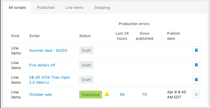Viewport: 210px width, 108px height.
Task: Switch to the All scripts tab
Action: click(x=17, y=7)
